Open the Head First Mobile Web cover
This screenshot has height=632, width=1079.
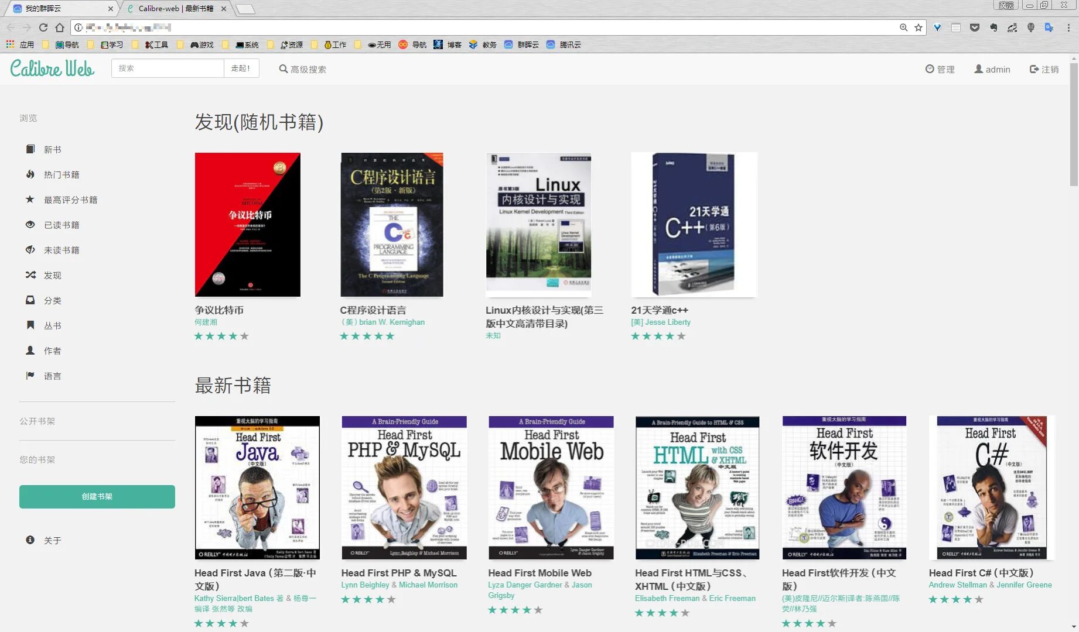tap(551, 488)
